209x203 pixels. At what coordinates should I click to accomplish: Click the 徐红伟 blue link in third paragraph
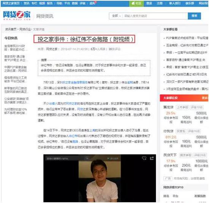[73, 136]
